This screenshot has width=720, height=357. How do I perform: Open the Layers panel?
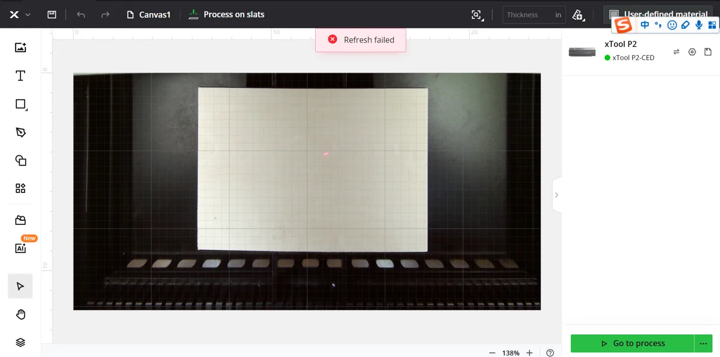(21, 343)
